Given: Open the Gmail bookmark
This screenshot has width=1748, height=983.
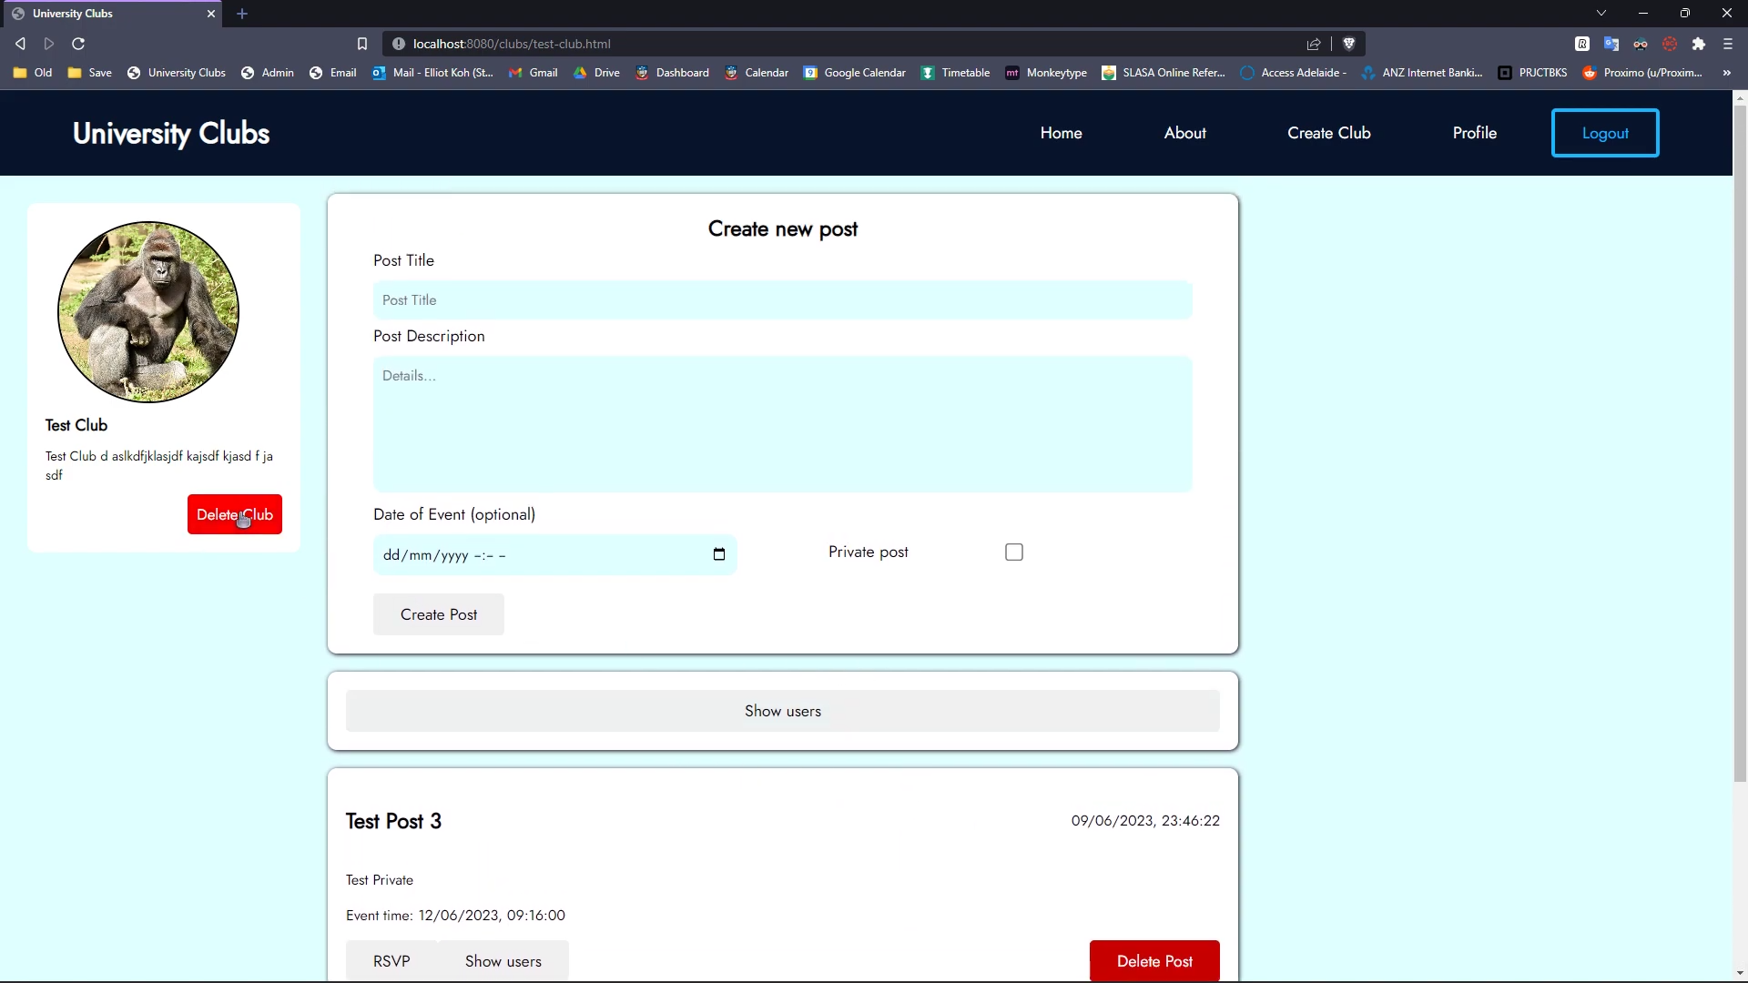Looking at the screenshot, I should pos(533,73).
